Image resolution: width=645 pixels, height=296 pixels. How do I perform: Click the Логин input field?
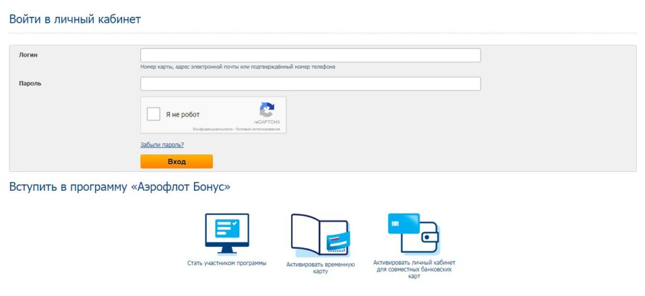(x=311, y=55)
